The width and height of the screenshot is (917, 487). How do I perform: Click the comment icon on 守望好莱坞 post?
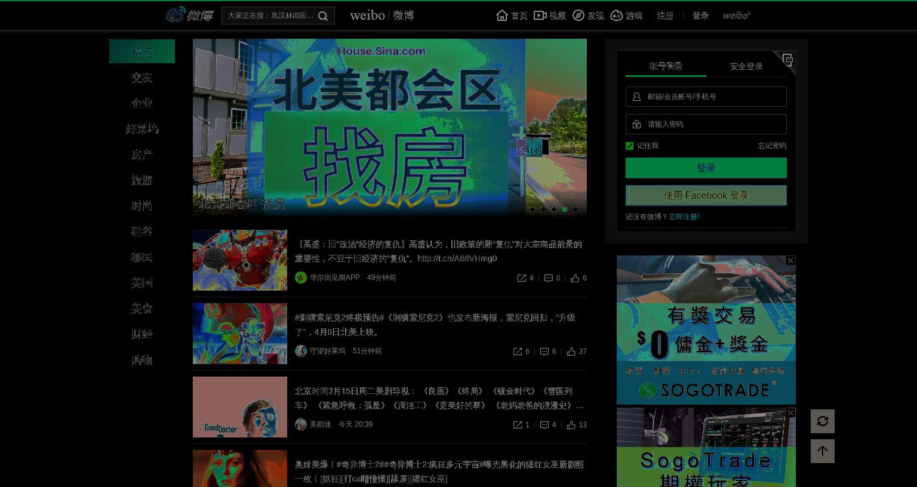point(544,352)
